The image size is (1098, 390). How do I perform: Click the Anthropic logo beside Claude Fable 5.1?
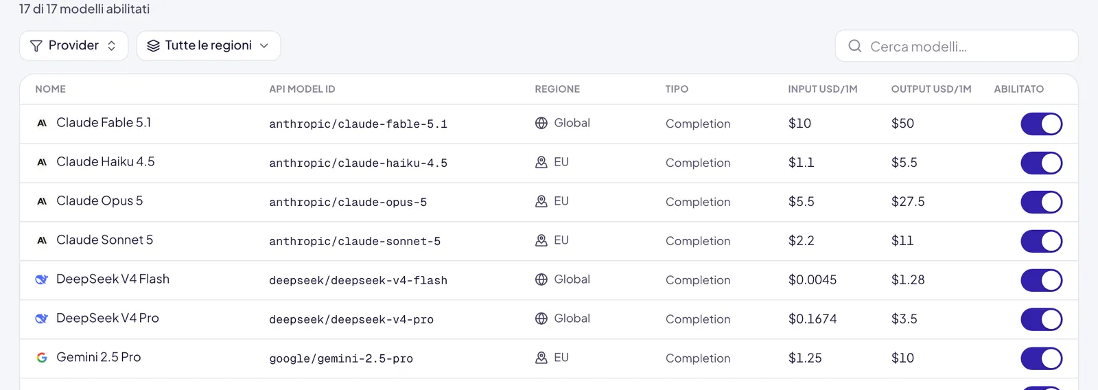click(x=42, y=123)
